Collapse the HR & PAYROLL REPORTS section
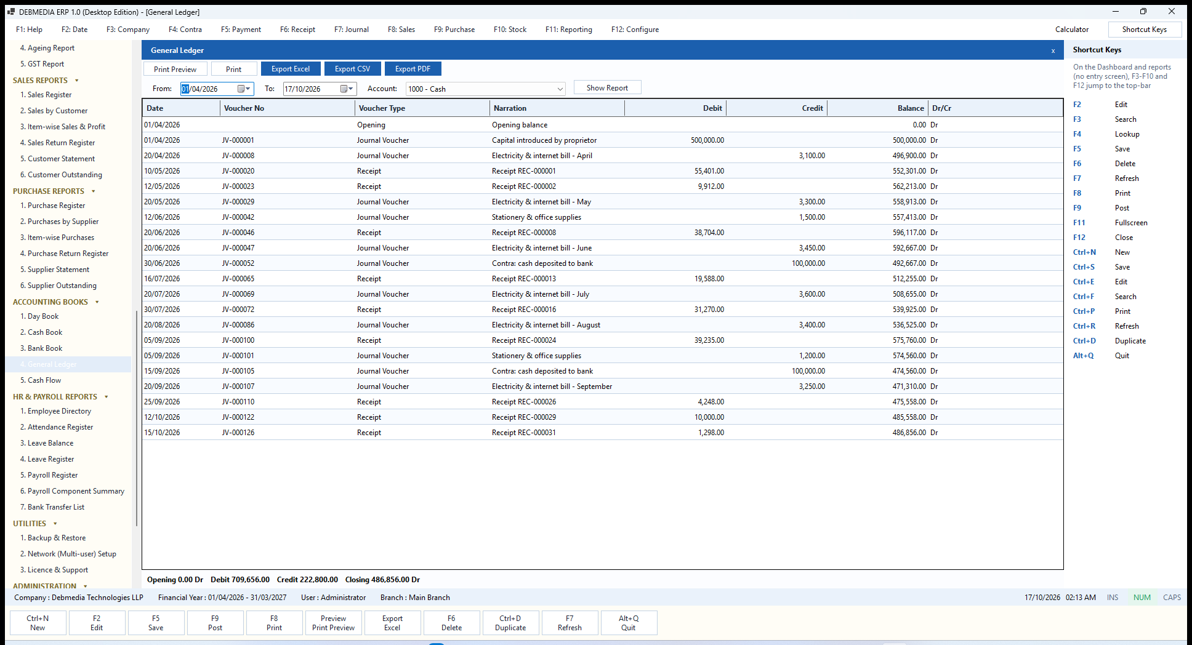 pyautogui.click(x=107, y=397)
